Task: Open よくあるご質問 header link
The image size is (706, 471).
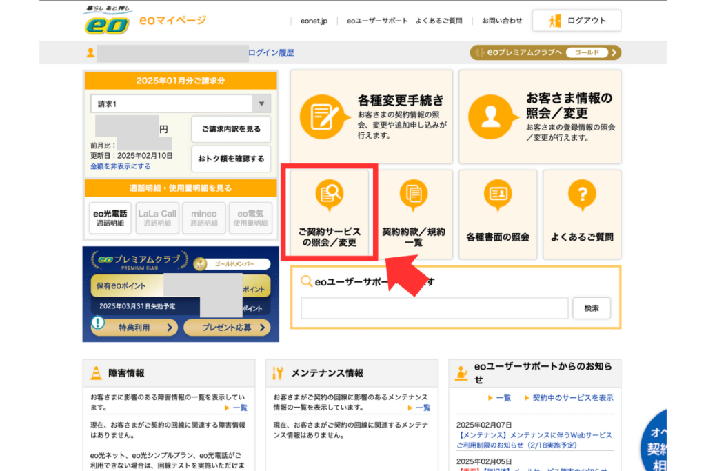Action: point(438,21)
